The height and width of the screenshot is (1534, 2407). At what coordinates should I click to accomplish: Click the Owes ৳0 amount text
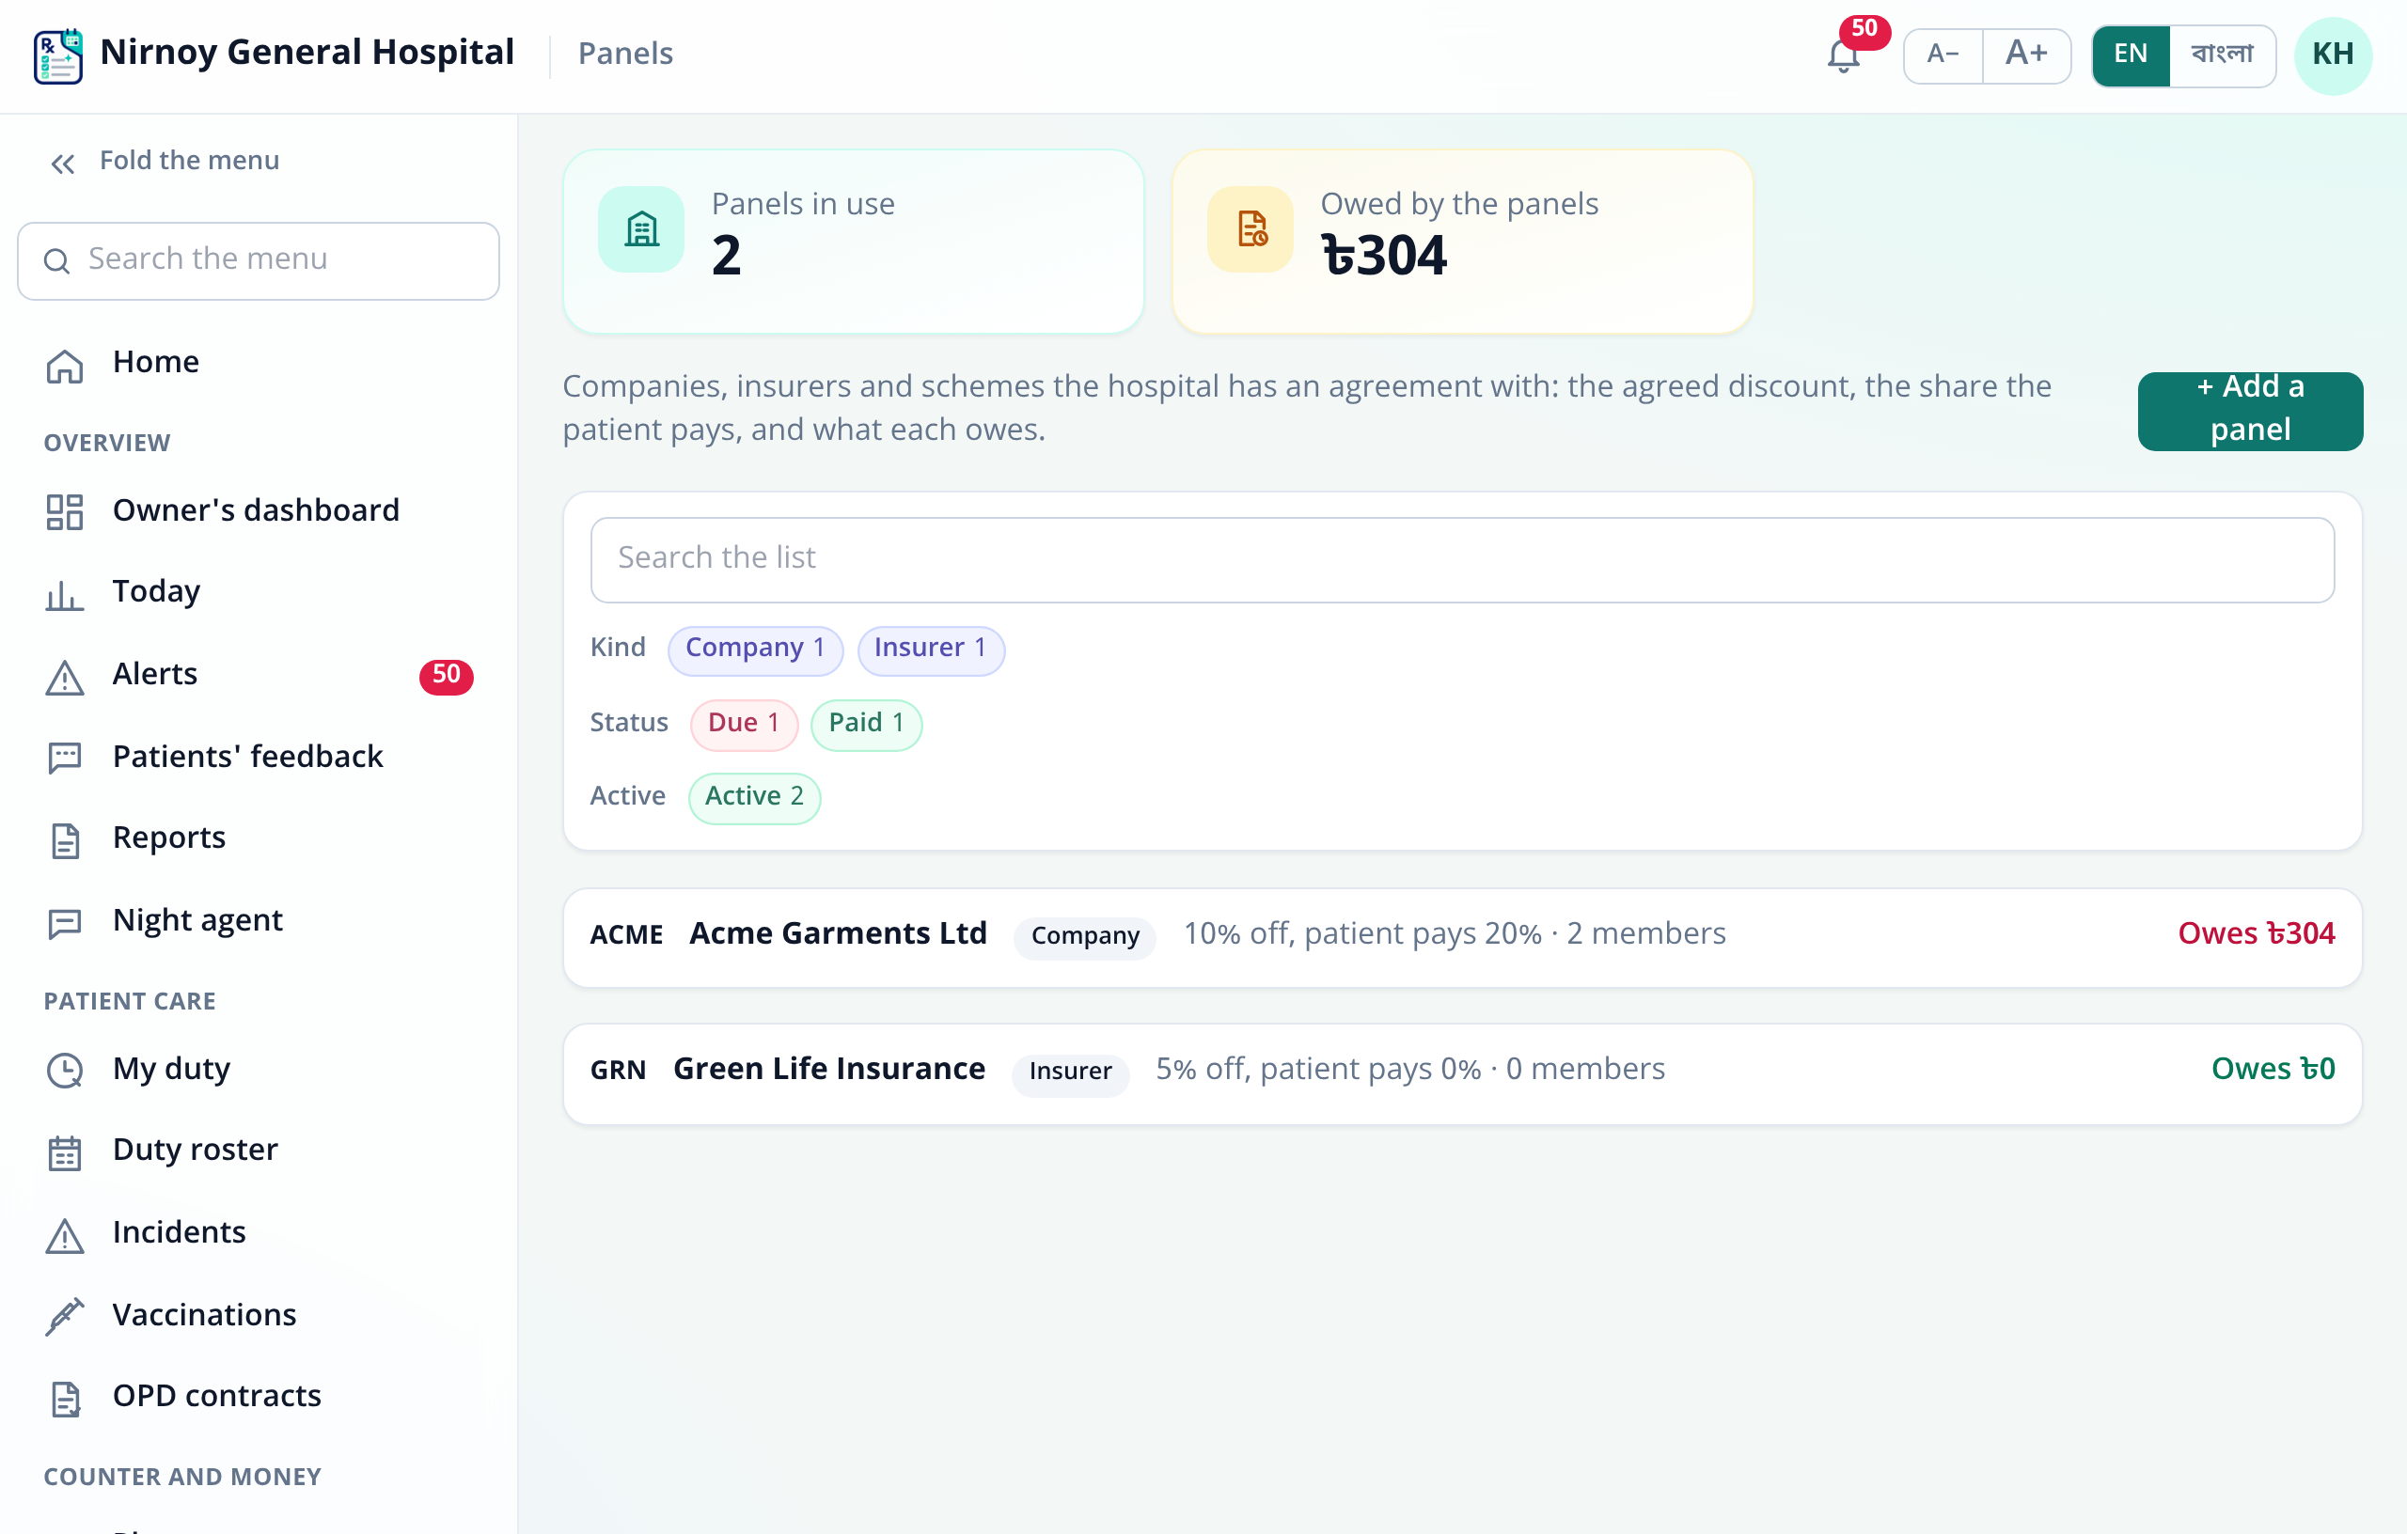click(x=2272, y=1071)
